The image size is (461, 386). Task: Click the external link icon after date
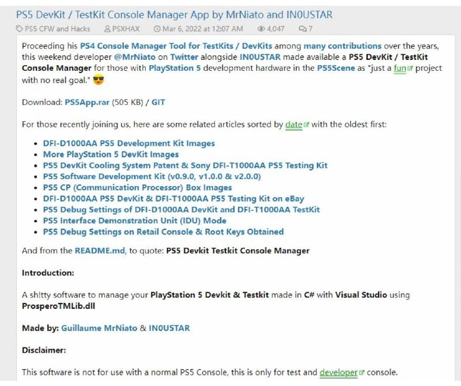pos(306,125)
